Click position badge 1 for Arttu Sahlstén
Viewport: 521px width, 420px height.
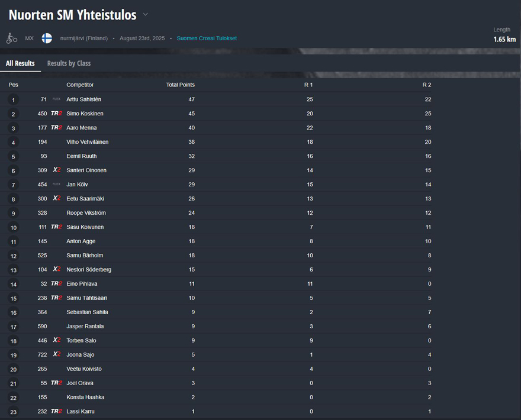13,99
